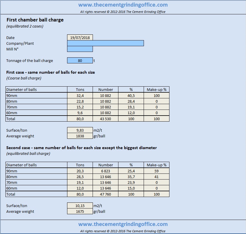
Task: Click the 'Second case' heading text
Action: 81,148
